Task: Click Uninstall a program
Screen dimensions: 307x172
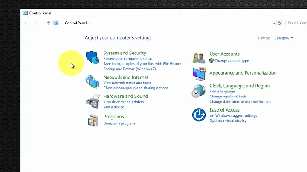Action: click(119, 123)
